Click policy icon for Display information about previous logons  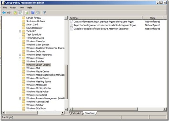coord(71,22)
